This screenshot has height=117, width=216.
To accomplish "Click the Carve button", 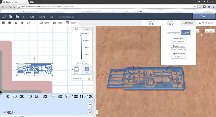I will pyautogui.click(x=204, y=16).
